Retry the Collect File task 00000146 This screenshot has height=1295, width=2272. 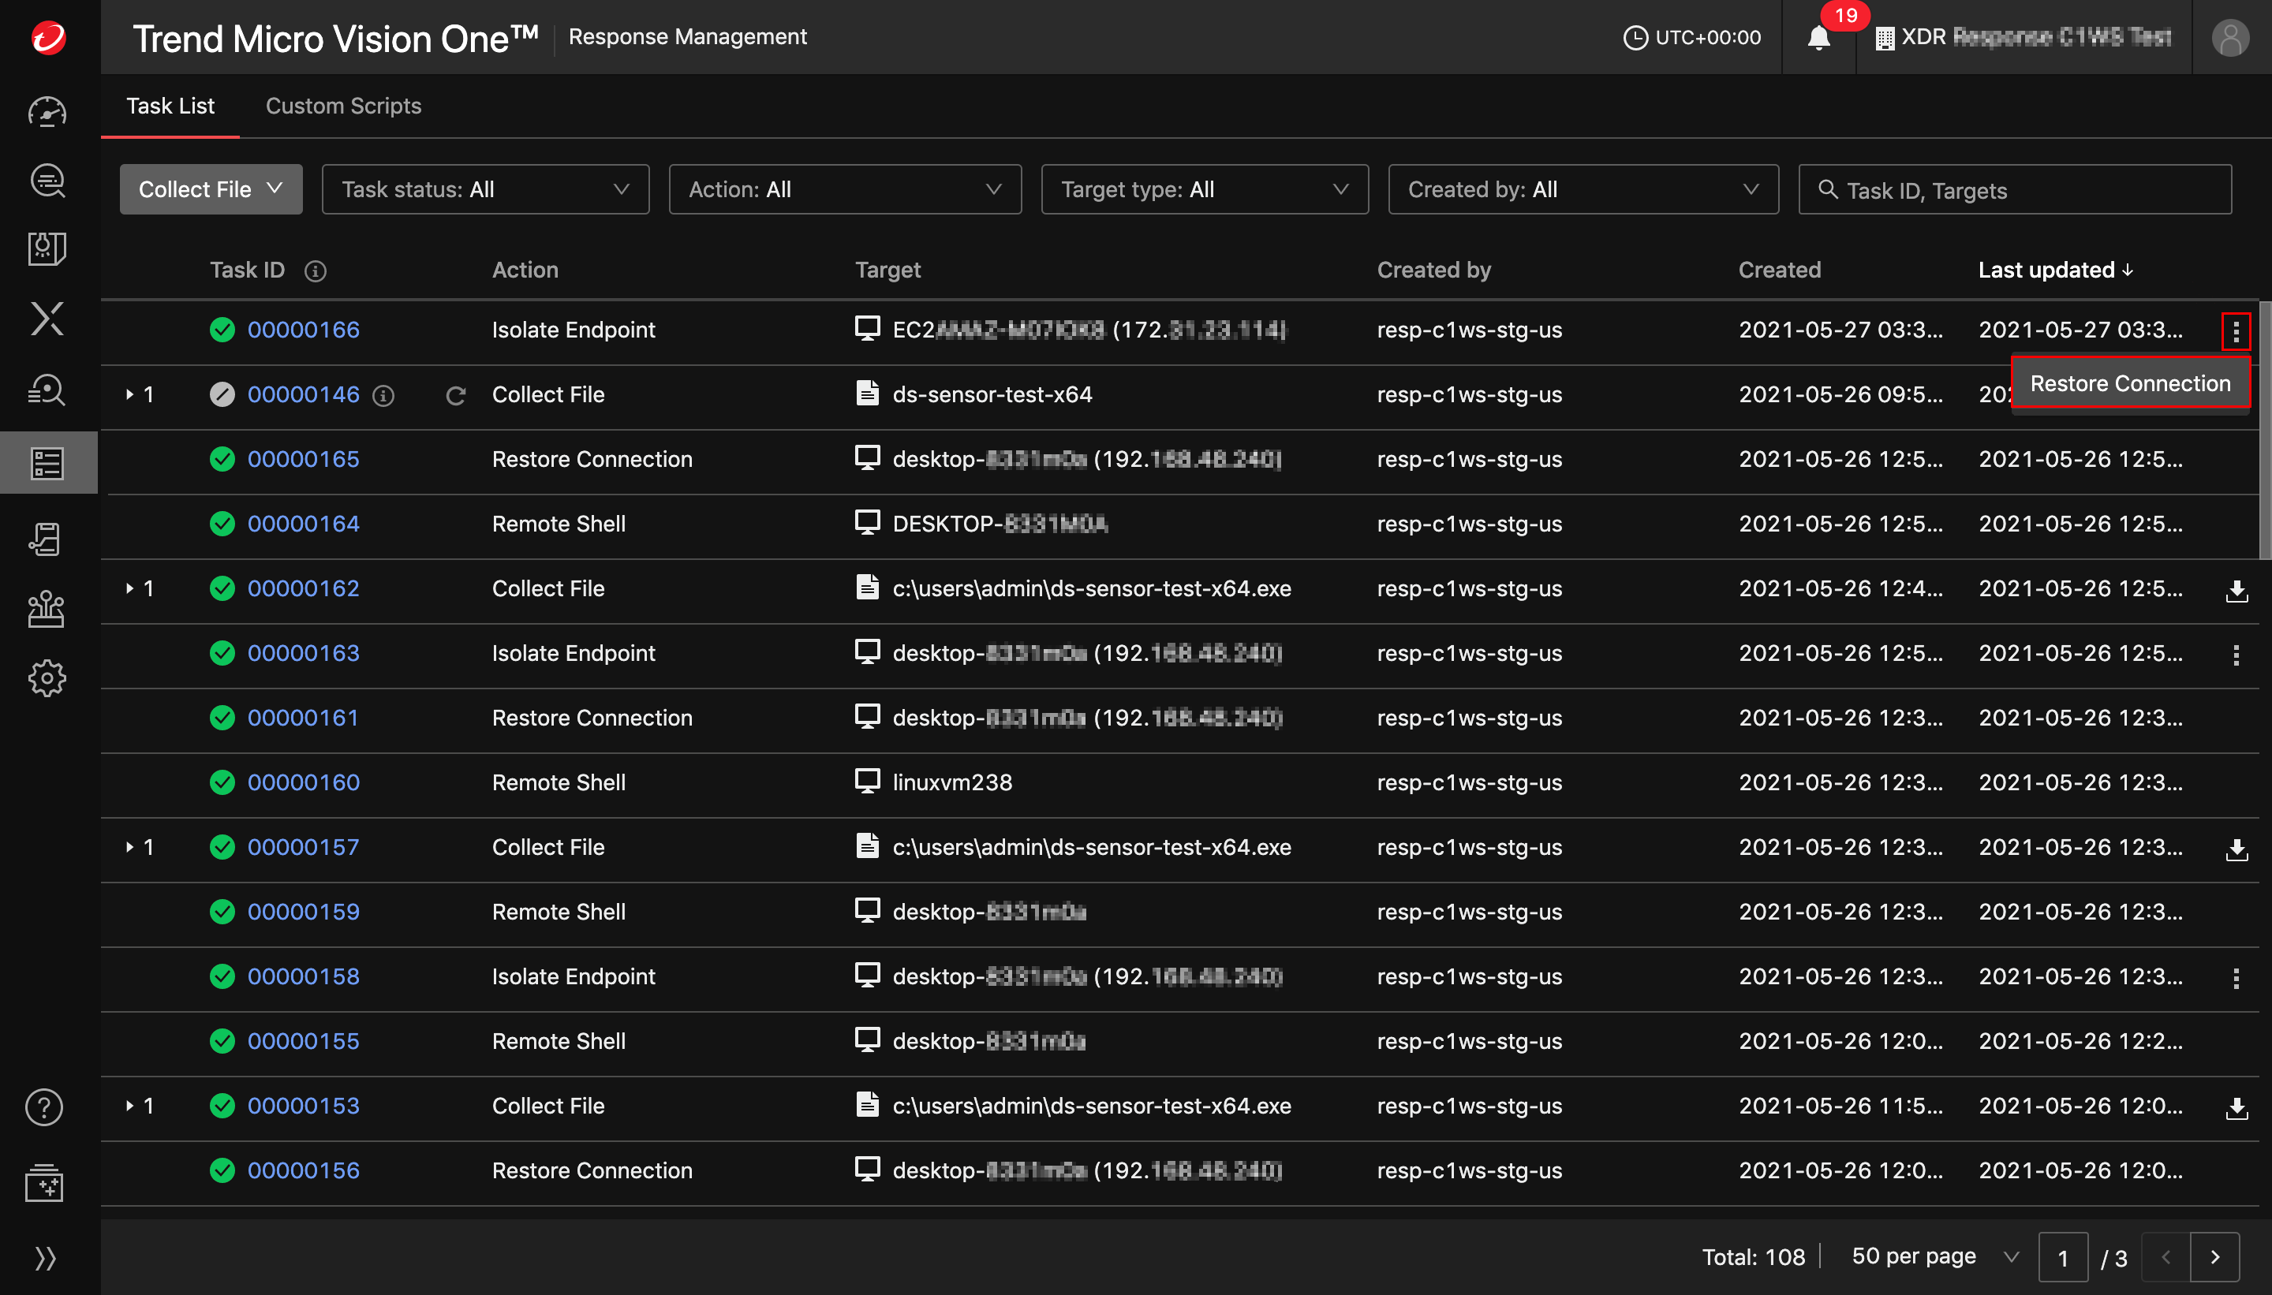point(456,396)
